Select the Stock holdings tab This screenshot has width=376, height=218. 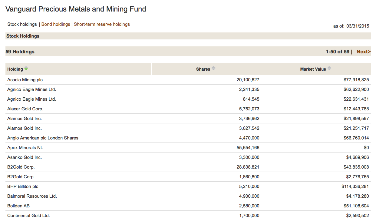(22, 24)
